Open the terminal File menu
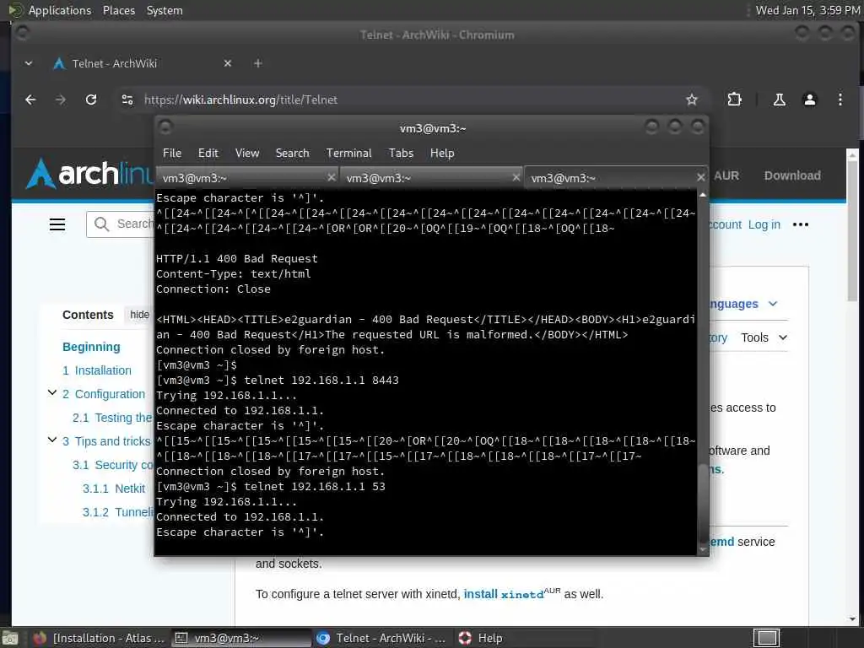 (172, 154)
